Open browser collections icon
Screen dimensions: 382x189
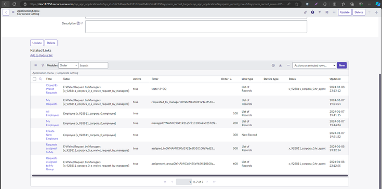[352, 4]
